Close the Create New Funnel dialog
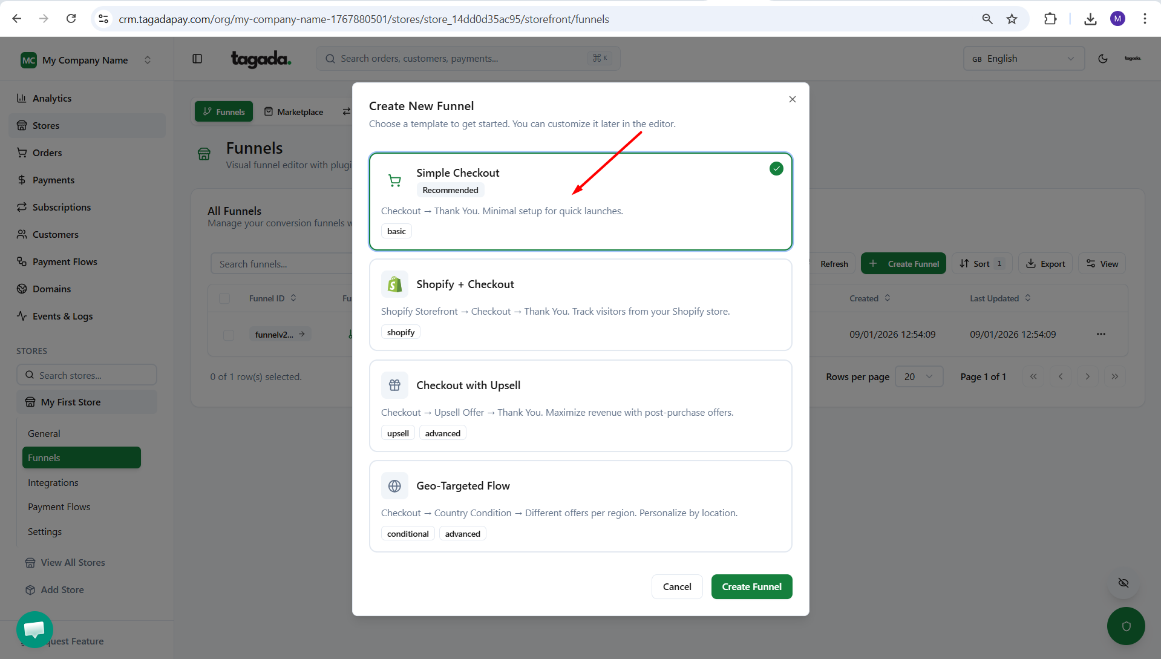1161x659 pixels. [792, 99]
